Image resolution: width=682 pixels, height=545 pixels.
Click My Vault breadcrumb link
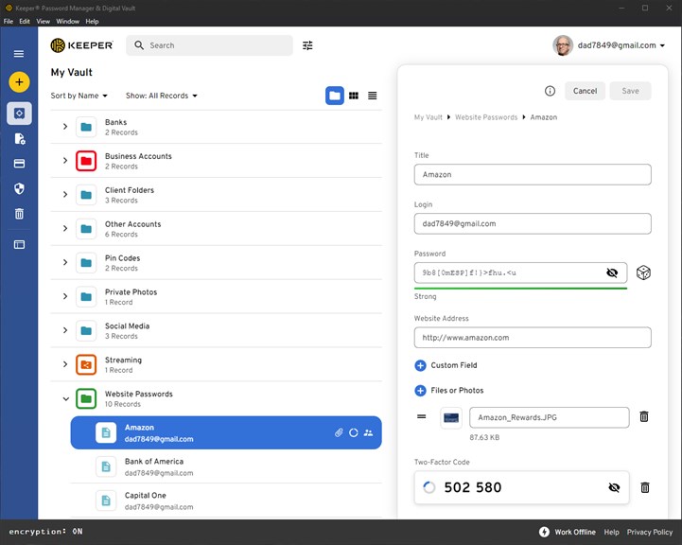(x=428, y=117)
